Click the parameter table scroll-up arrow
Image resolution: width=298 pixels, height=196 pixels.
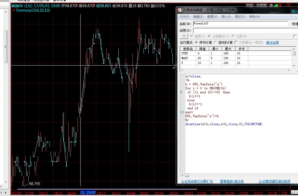(x=293, y=49)
